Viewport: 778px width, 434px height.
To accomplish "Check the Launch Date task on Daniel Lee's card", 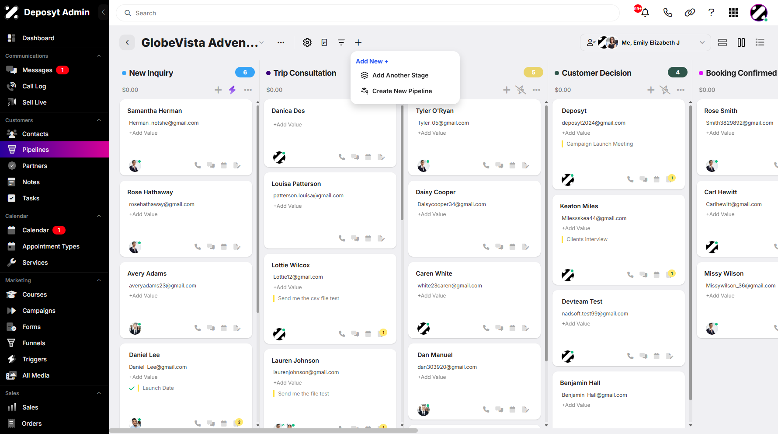I will tap(132, 388).
